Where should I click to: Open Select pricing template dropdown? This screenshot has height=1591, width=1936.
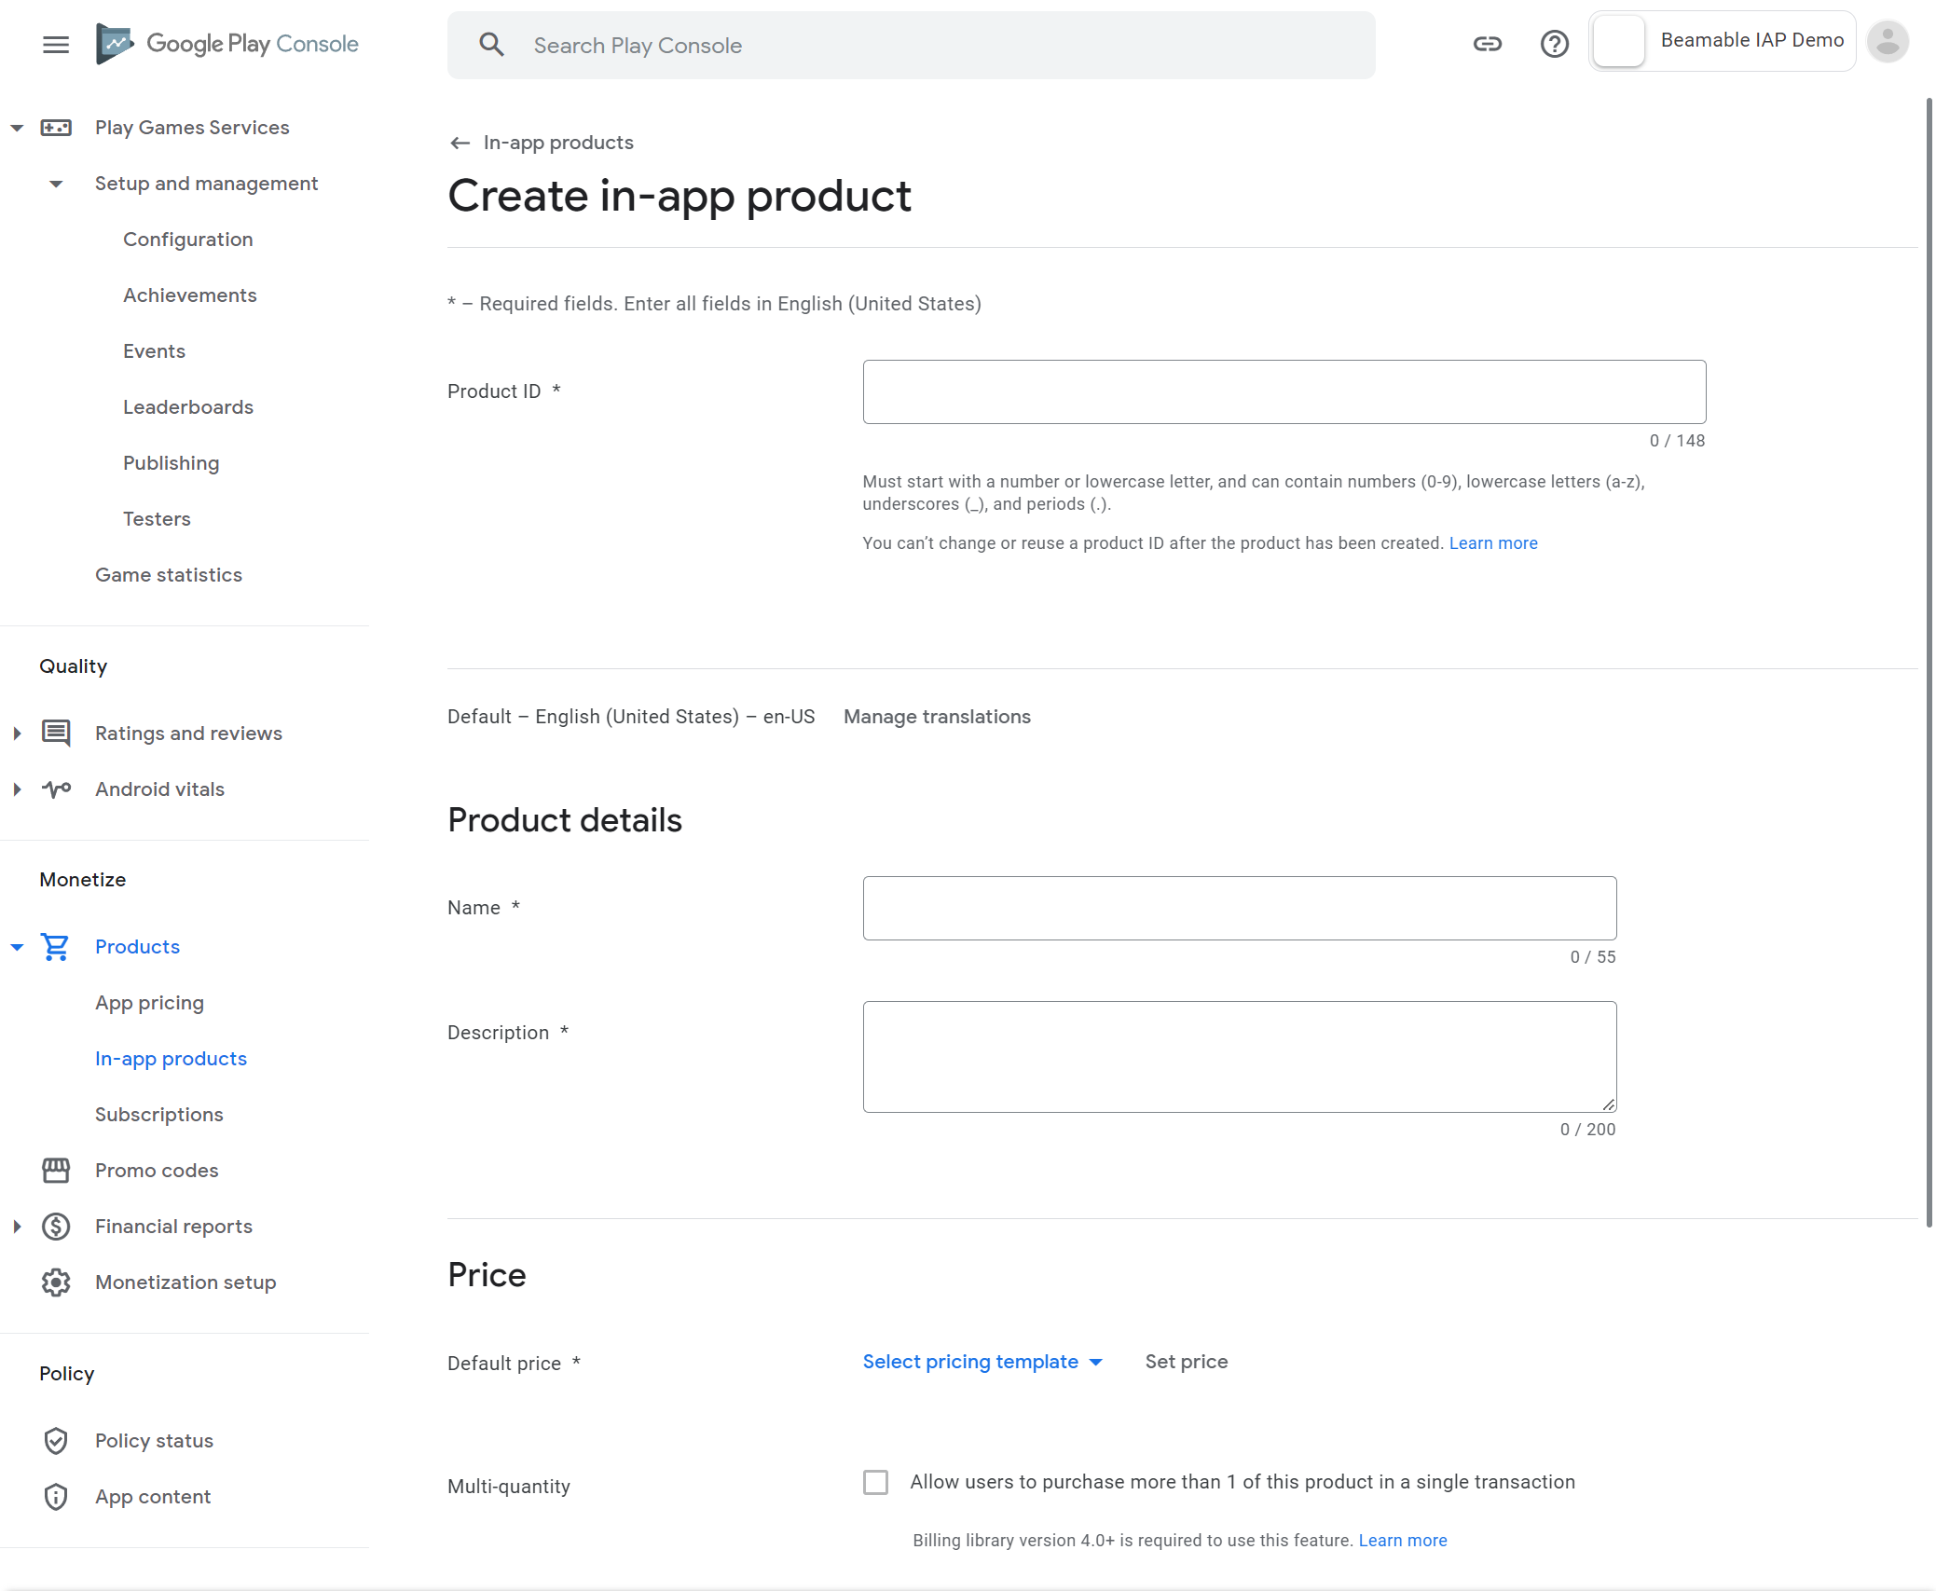982,1362
